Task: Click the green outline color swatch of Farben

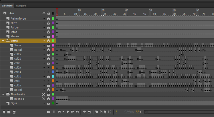Action: 53,28
